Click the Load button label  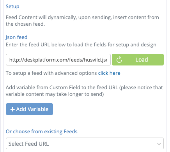click(x=142, y=60)
